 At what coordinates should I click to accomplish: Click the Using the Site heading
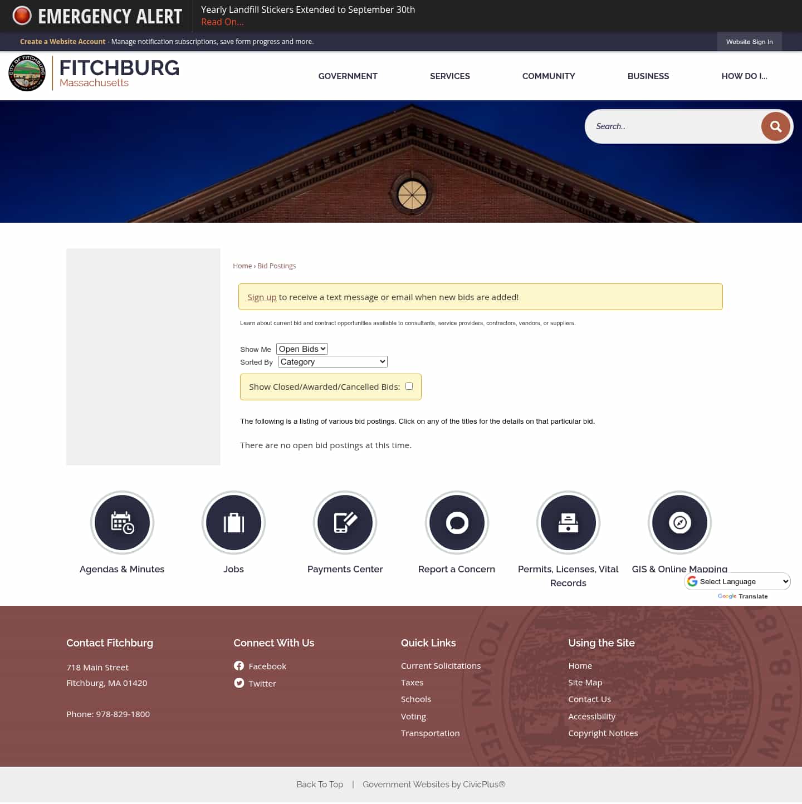(x=601, y=643)
